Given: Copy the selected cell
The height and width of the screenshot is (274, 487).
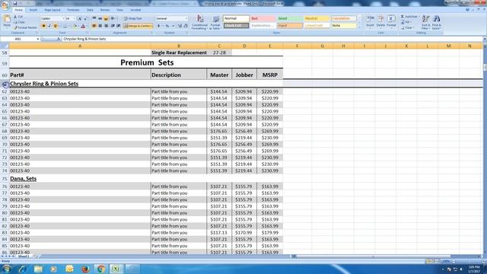Looking at the screenshot, I should click(x=19, y=22).
